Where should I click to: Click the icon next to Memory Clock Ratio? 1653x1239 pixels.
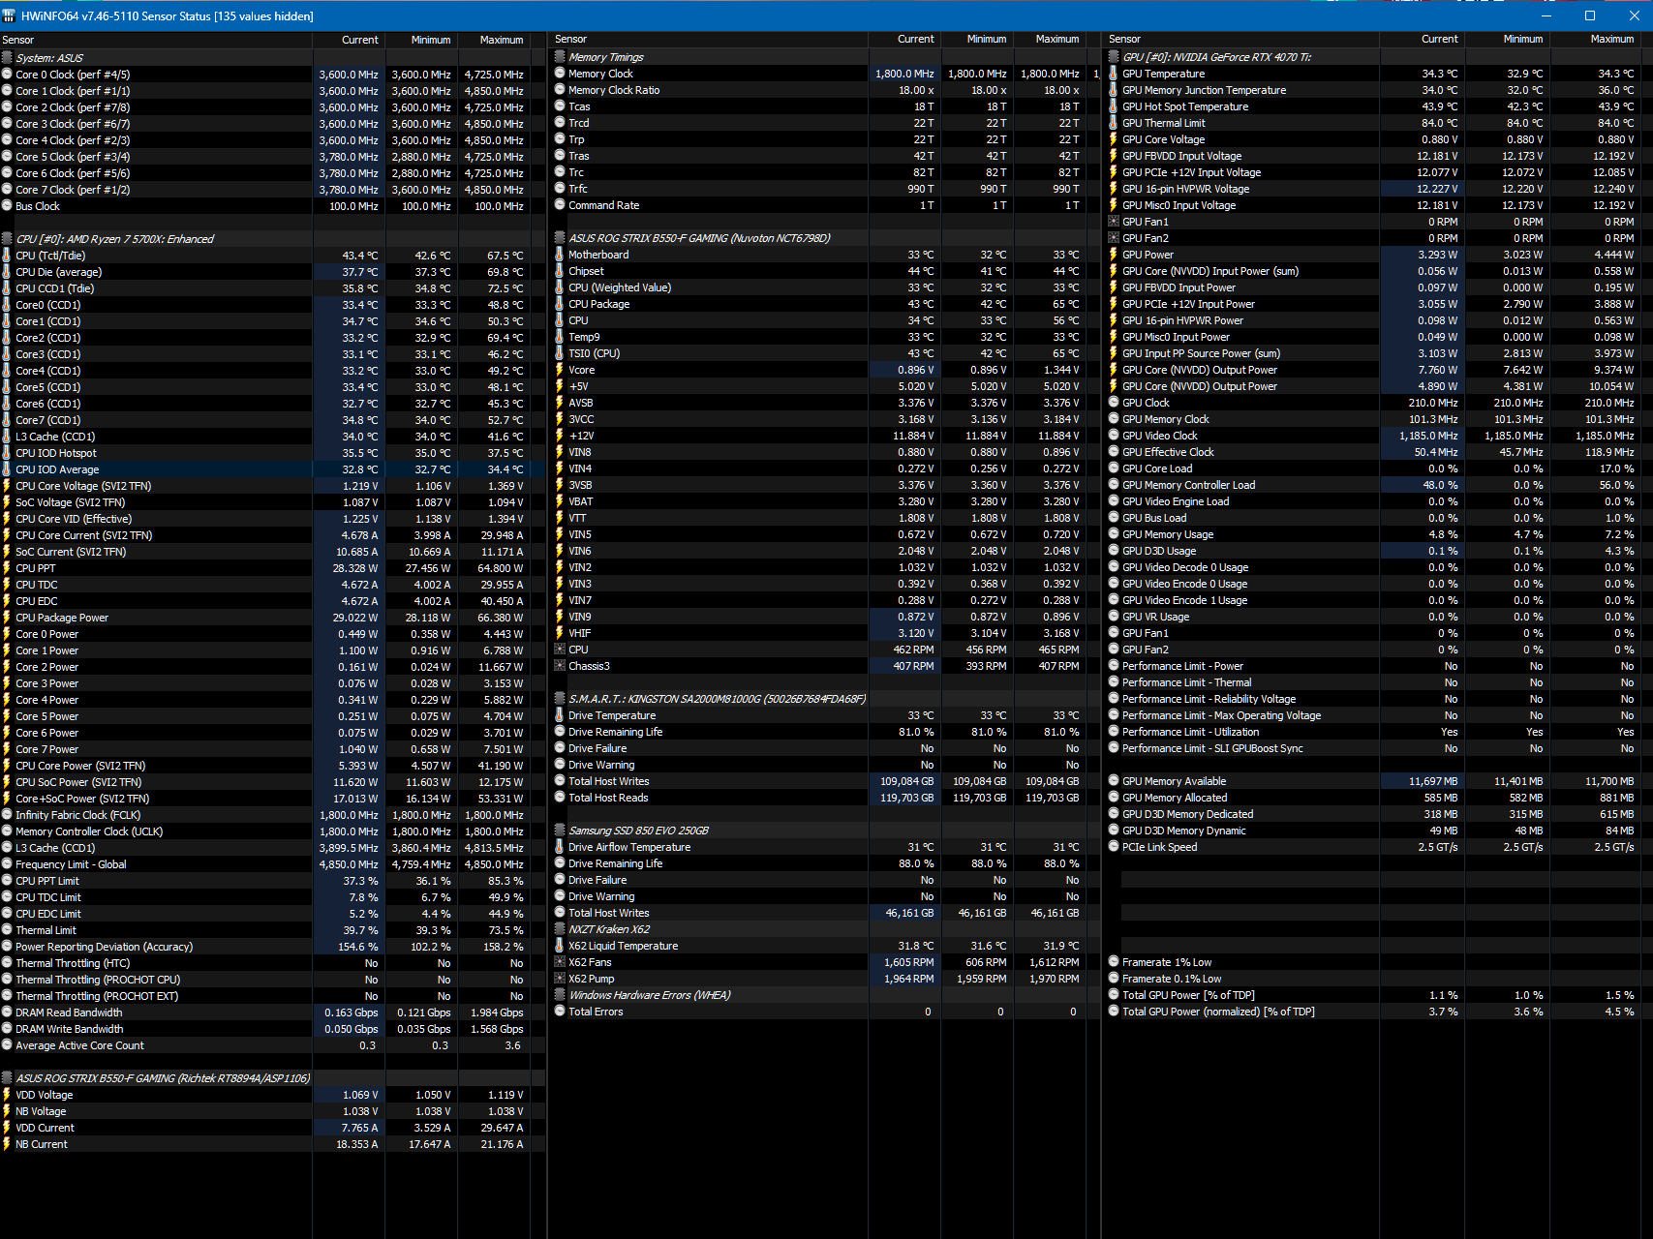point(560,90)
